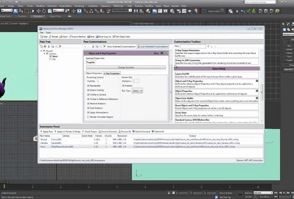Image resolution: width=294 pixels, height=199 pixels.
Task: Open the Blur Type dropdown
Action: coord(137,90)
